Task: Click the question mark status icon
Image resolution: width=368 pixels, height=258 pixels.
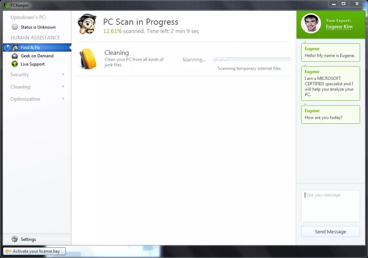Action: [15, 27]
